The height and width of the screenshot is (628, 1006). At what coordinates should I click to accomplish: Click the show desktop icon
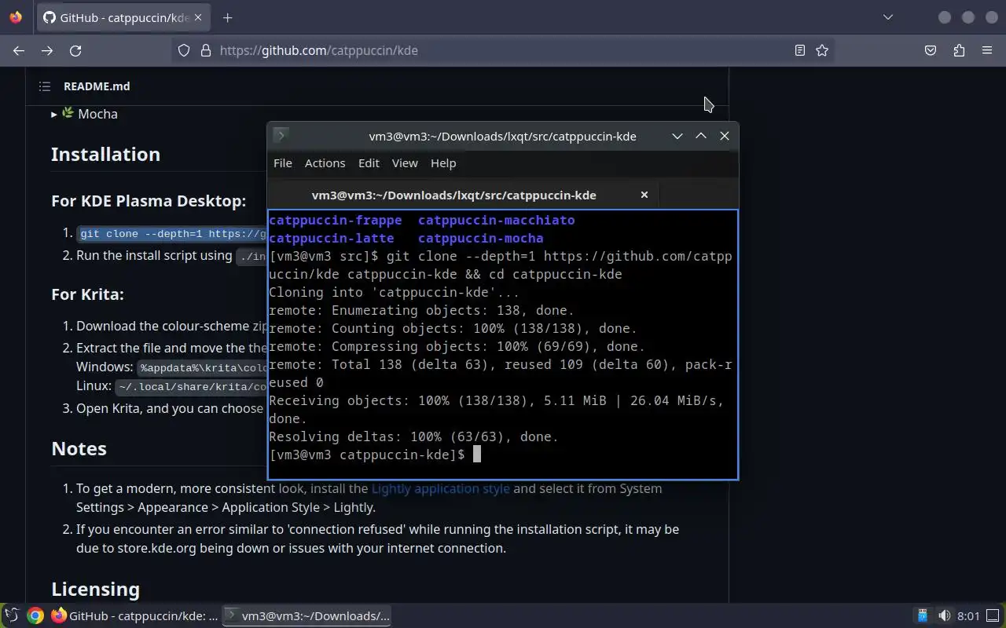point(994,615)
